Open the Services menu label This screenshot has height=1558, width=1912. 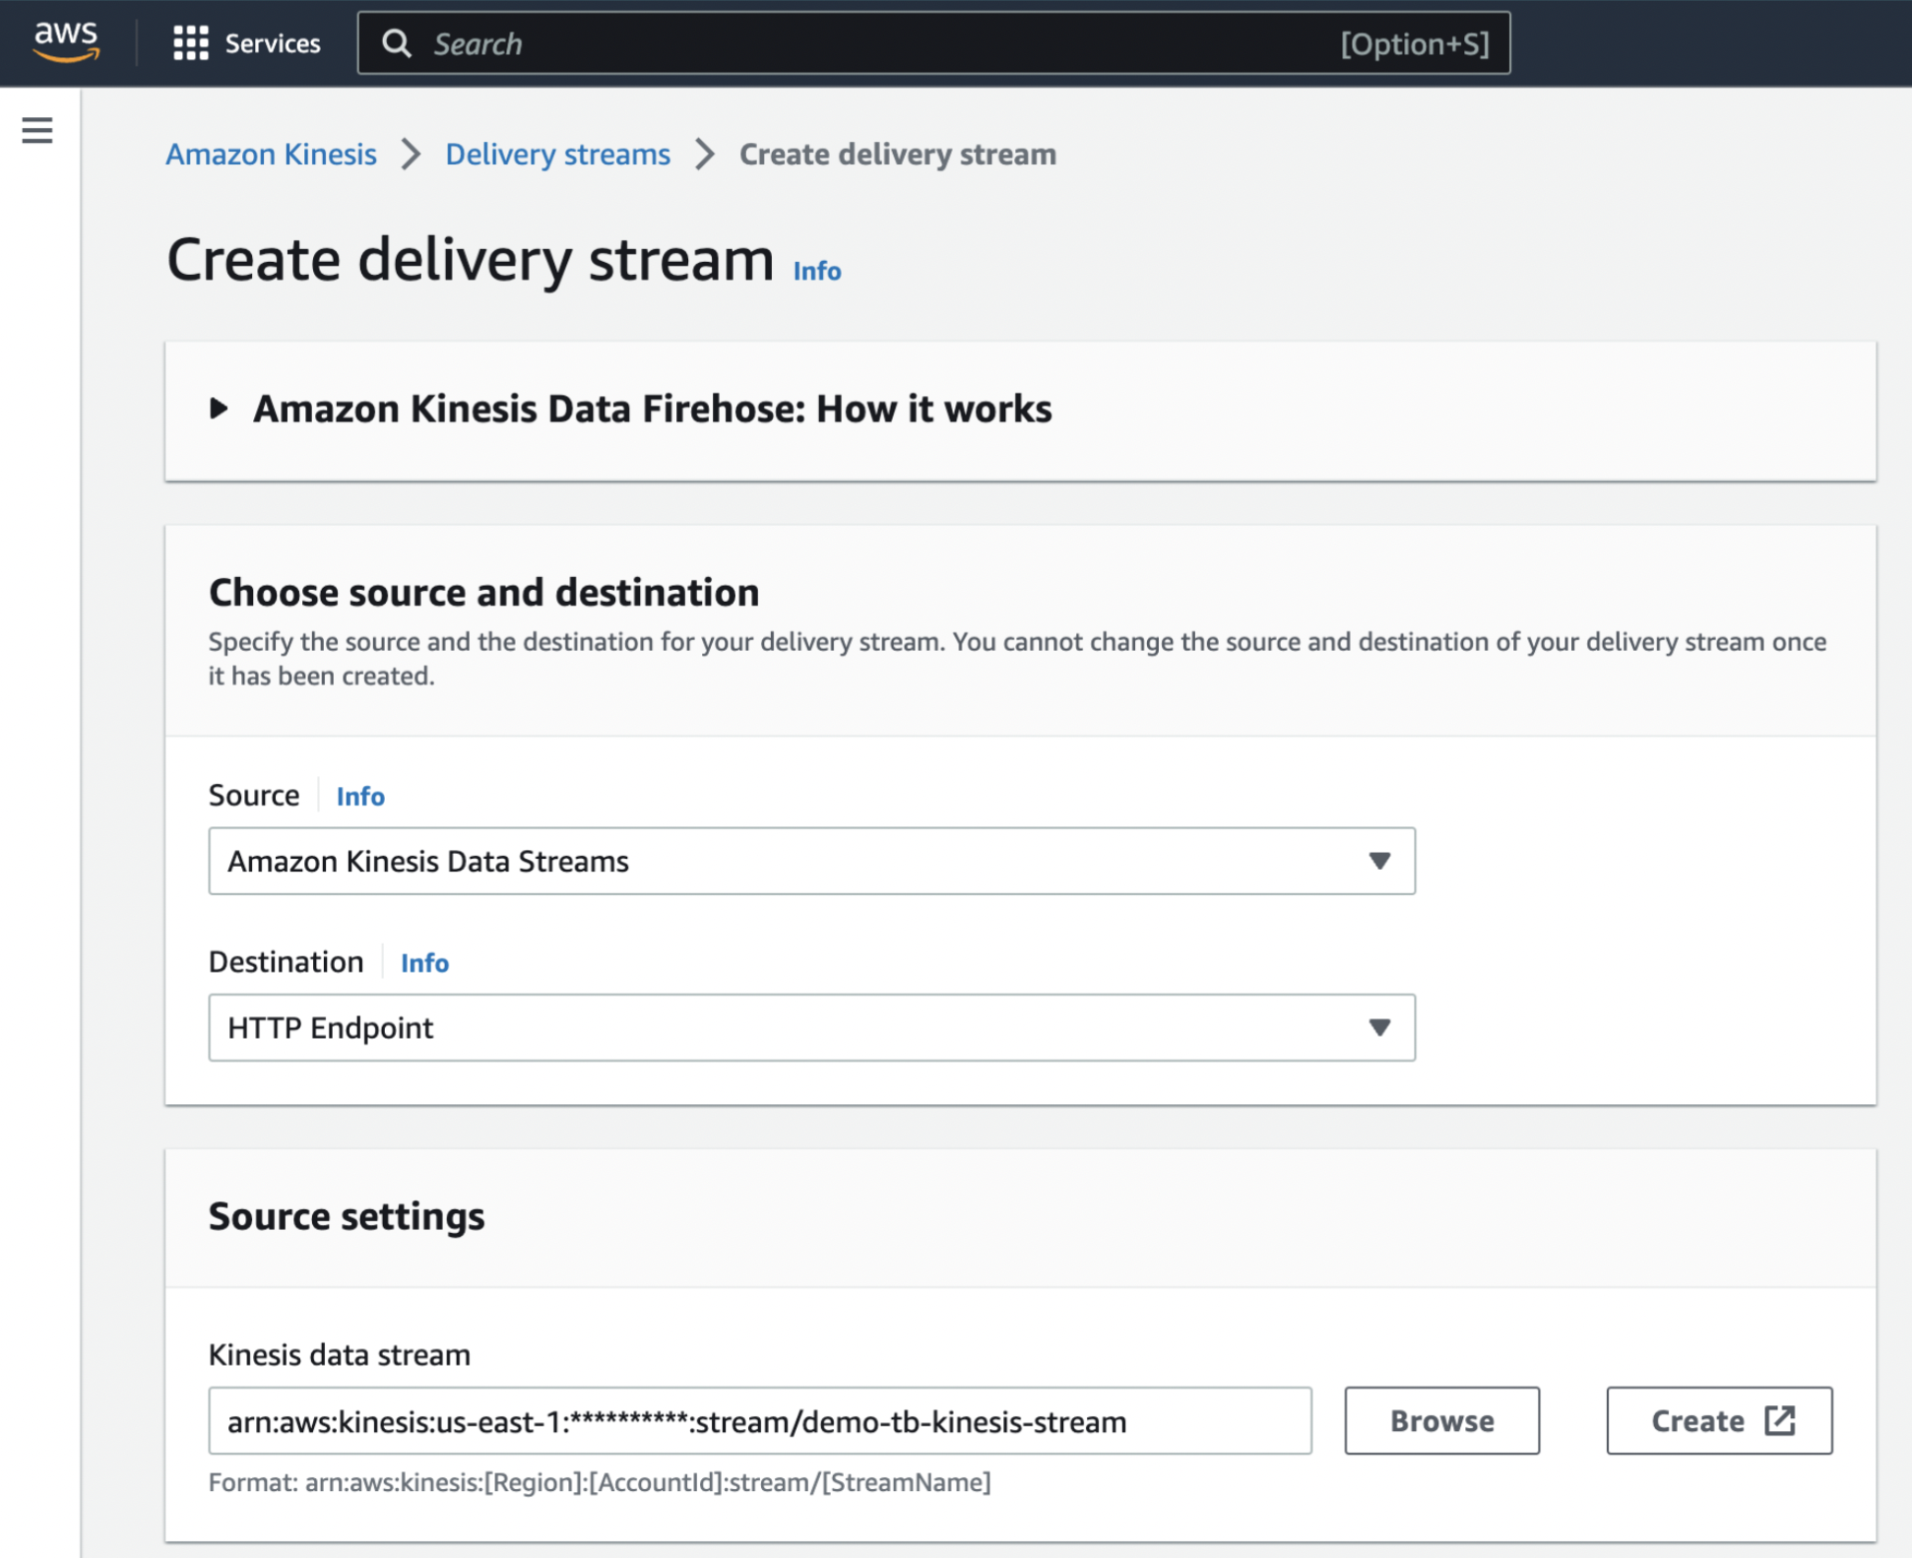click(x=273, y=43)
